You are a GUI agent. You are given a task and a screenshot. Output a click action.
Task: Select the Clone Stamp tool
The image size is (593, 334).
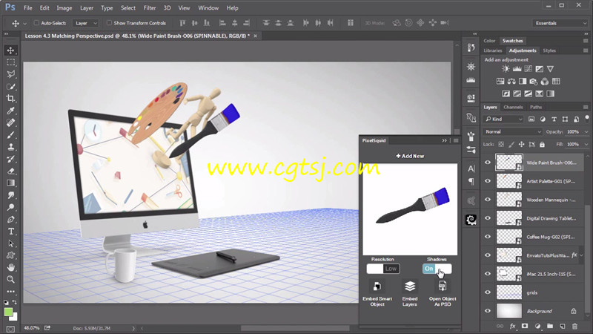(10, 147)
